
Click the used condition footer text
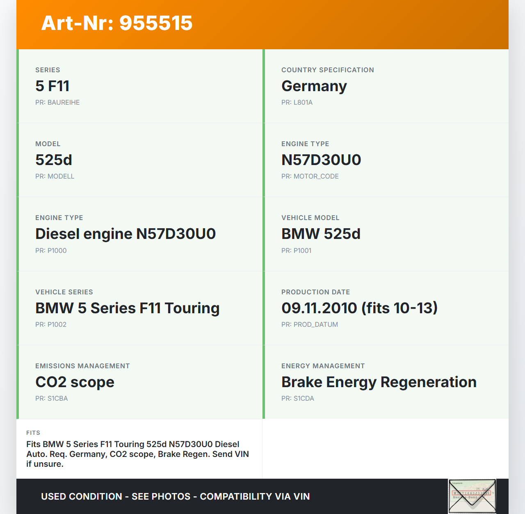click(175, 496)
